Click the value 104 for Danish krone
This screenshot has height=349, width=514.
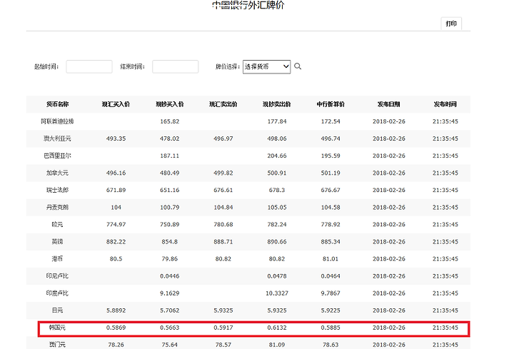116,207
